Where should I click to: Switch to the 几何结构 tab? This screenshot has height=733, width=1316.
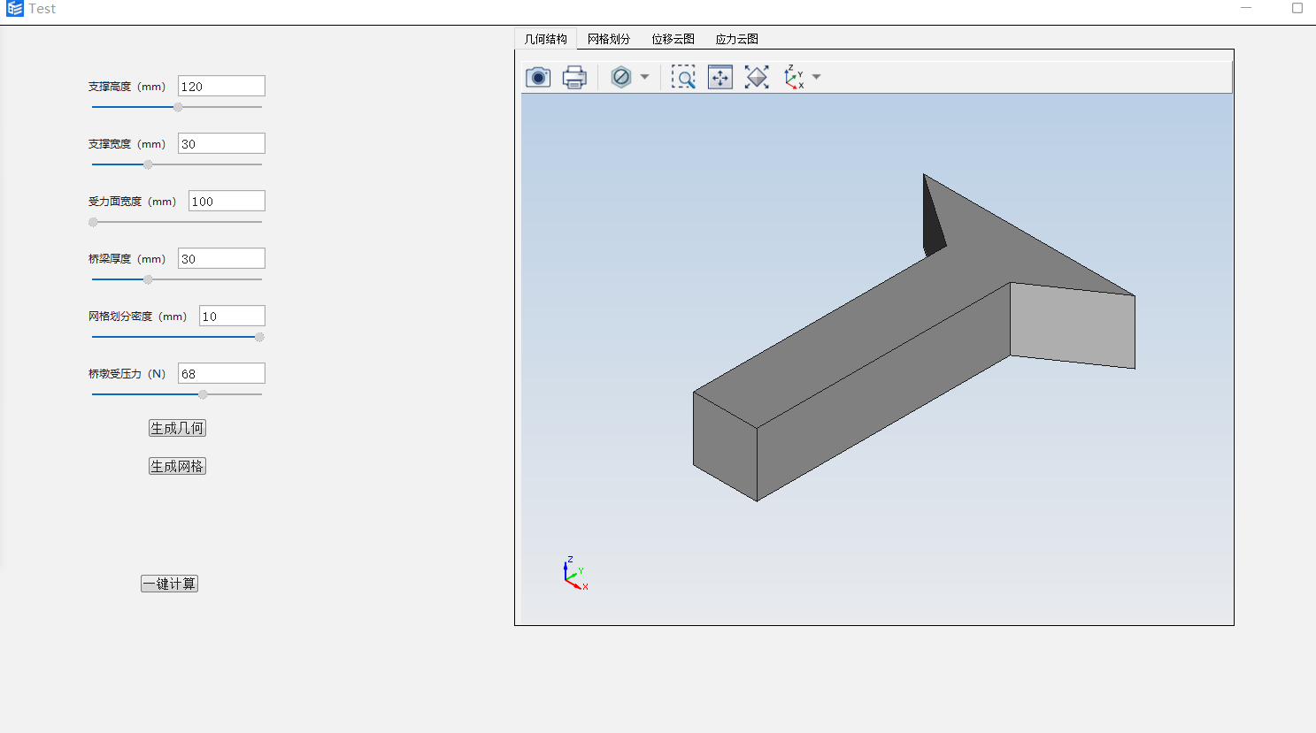pyautogui.click(x=545, y=39)
